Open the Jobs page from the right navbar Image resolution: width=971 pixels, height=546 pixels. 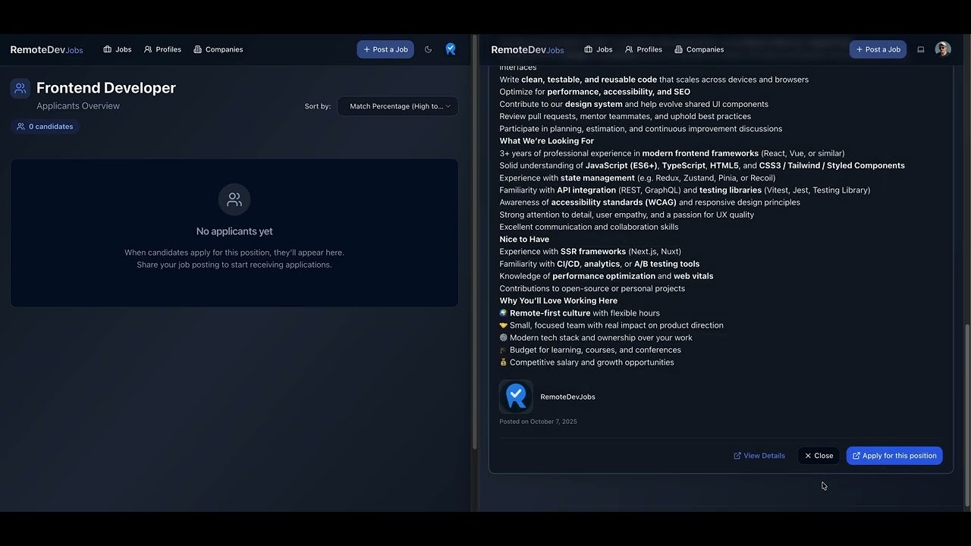pyautogui.click(x=598, y=49)
